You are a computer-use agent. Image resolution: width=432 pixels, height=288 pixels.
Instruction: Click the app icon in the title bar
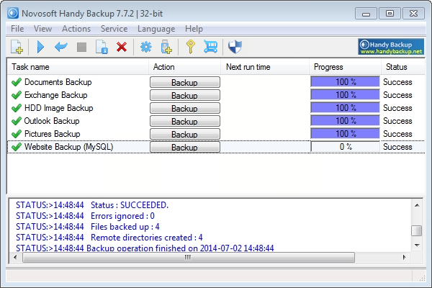coord(13,13)
